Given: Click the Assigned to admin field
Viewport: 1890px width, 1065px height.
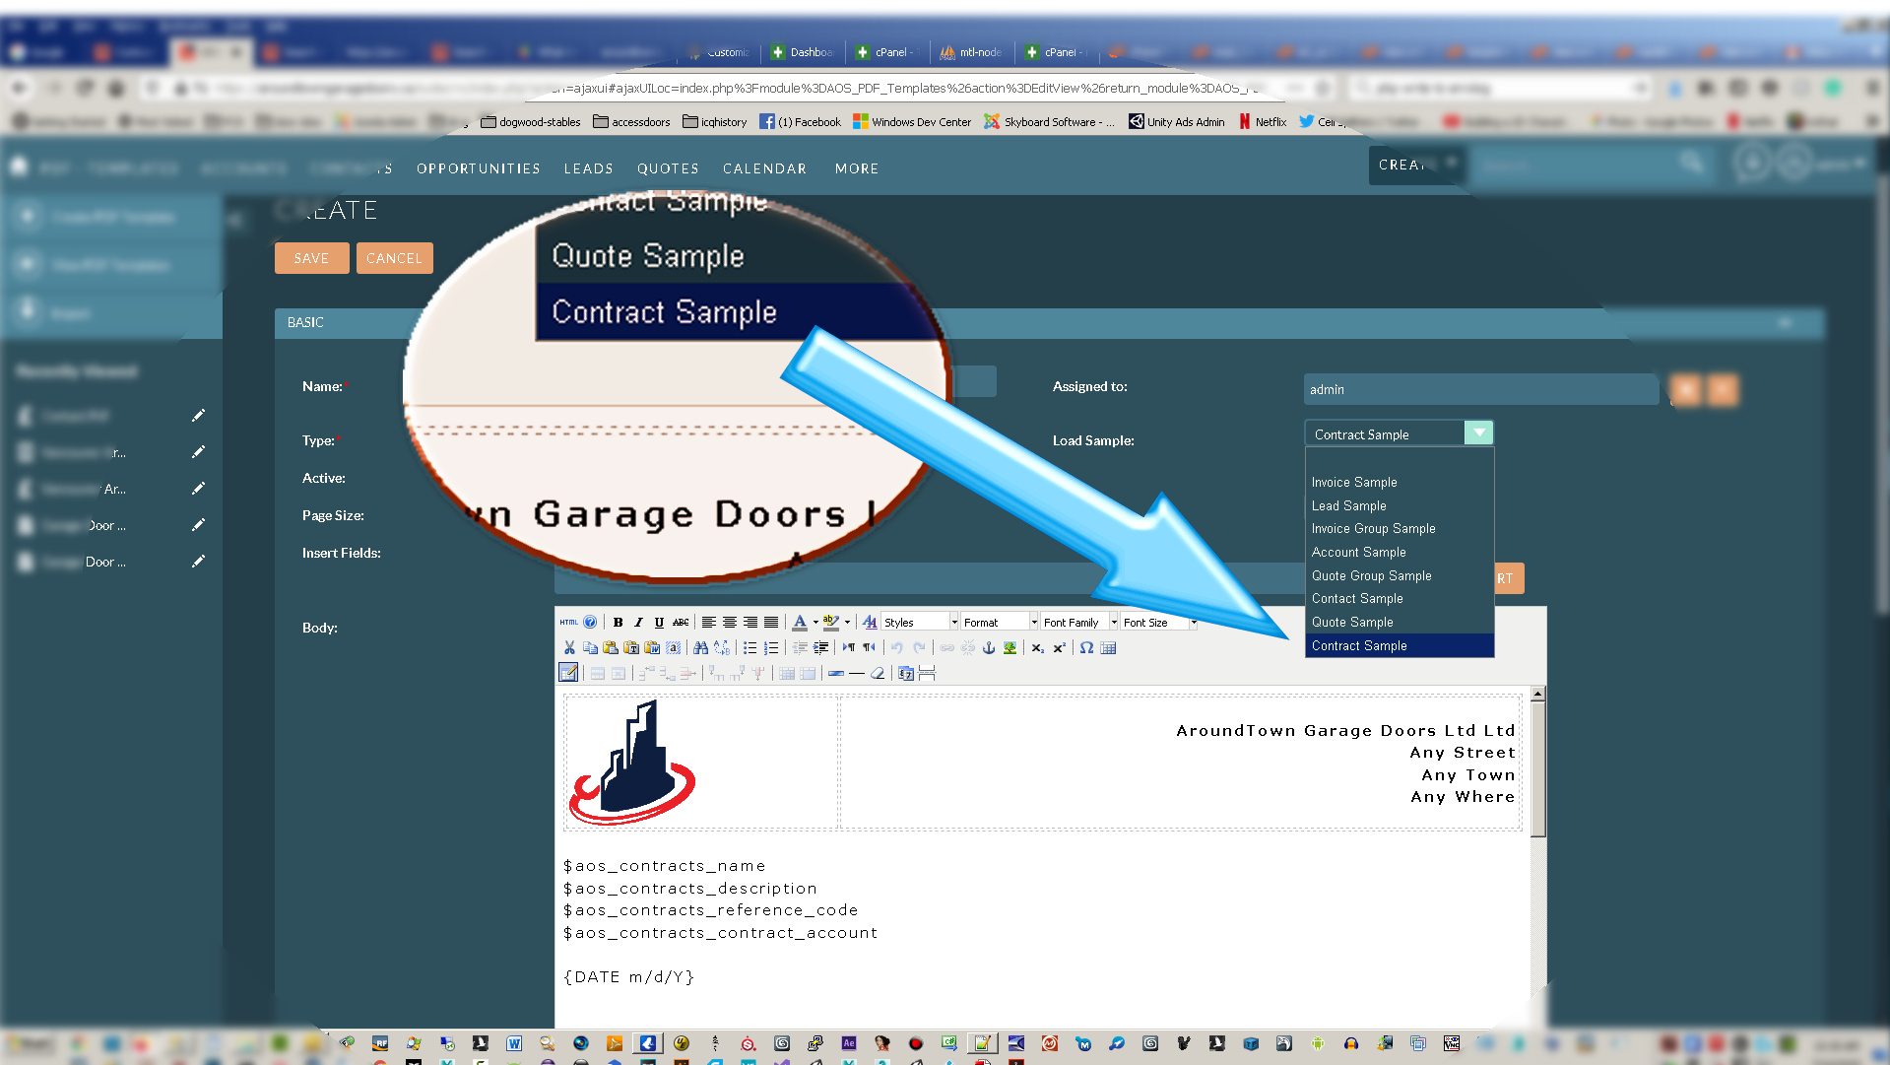Looking at the screenshot, I should point(1481,389).
